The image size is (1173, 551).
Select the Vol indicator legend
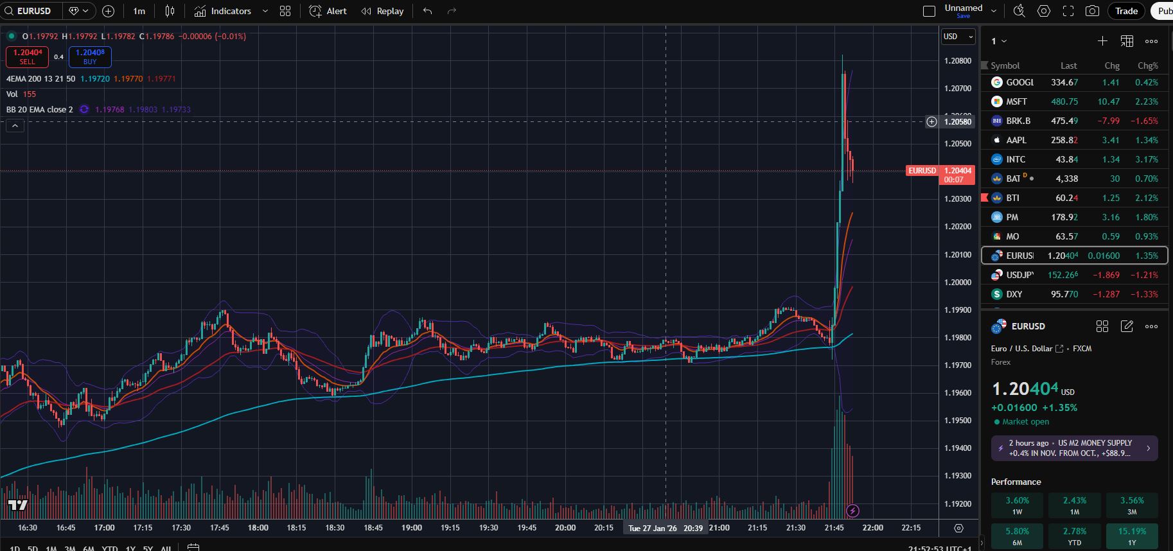(12, 94)
